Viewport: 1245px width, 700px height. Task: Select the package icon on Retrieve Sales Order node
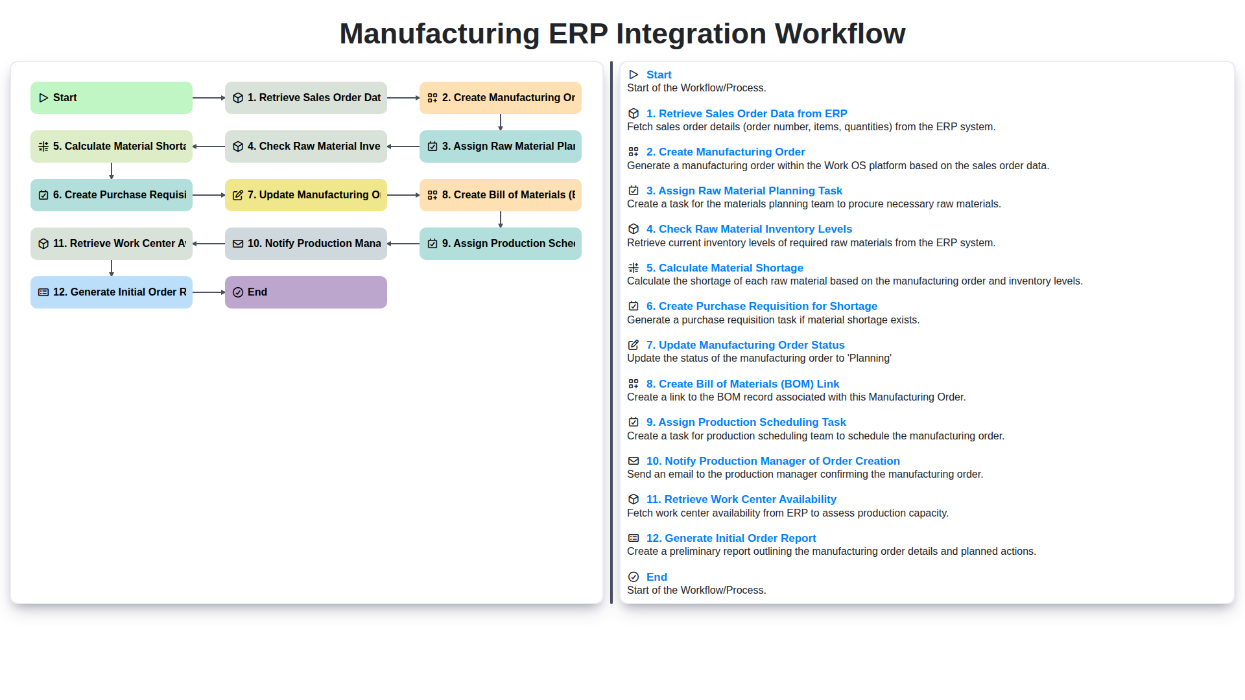(x=237, y=97)
